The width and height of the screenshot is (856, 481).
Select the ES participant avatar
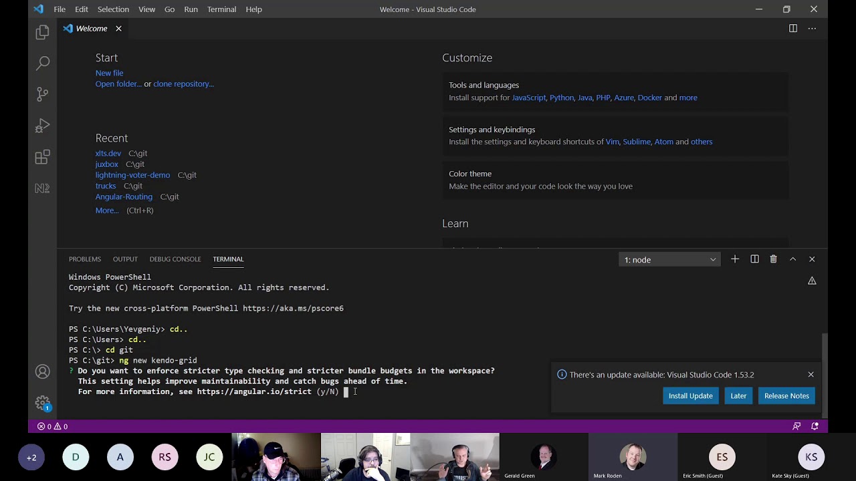pyautogui.click(x=722, y=458)
